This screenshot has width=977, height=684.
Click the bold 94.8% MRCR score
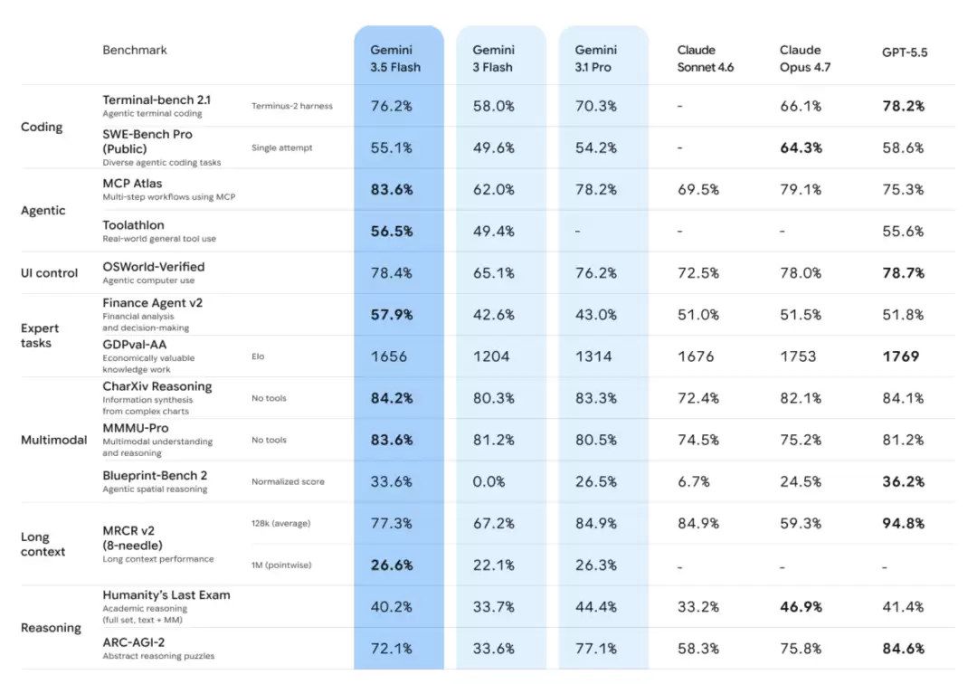[903, 523]
